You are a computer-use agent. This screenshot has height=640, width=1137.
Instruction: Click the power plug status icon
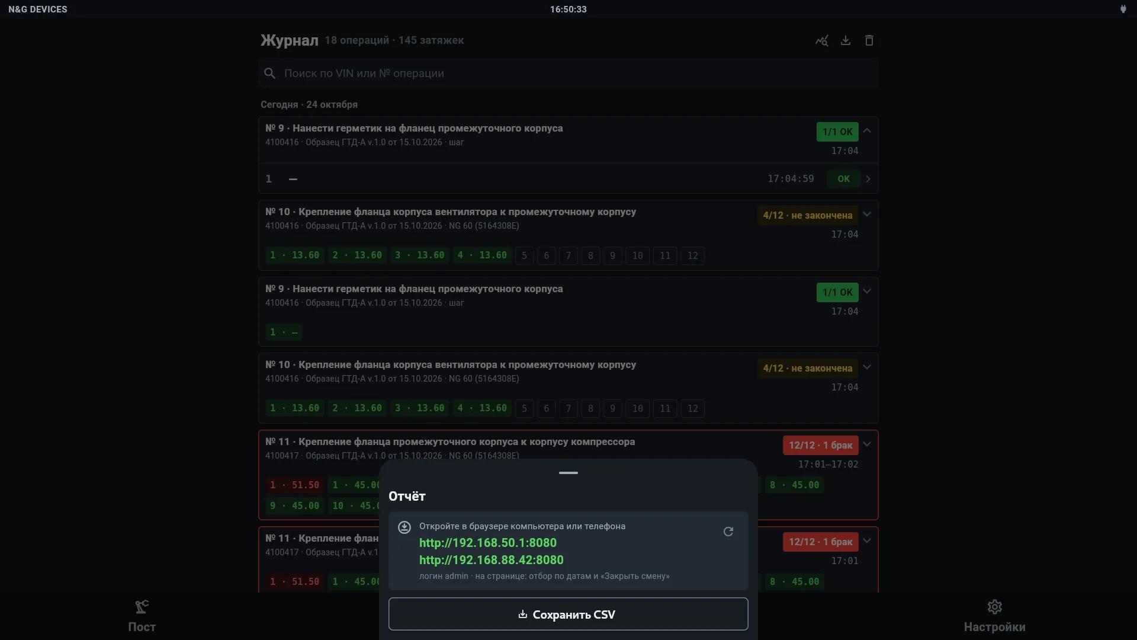(x=1123, y=9)
